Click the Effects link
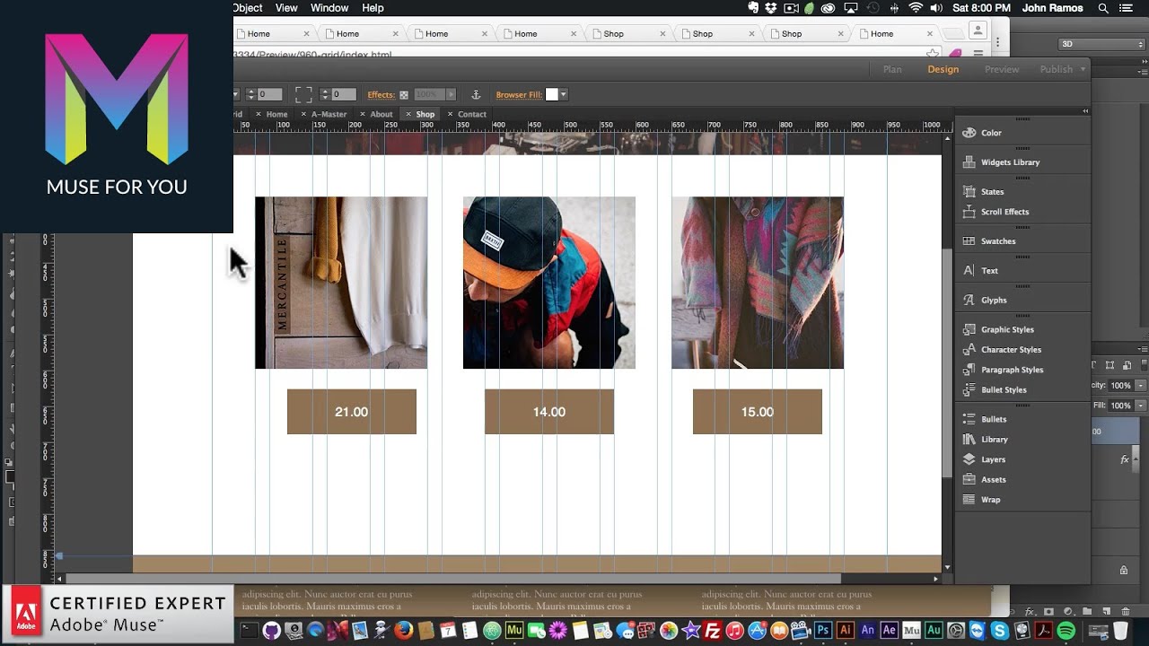 click(x=380, y=94)
